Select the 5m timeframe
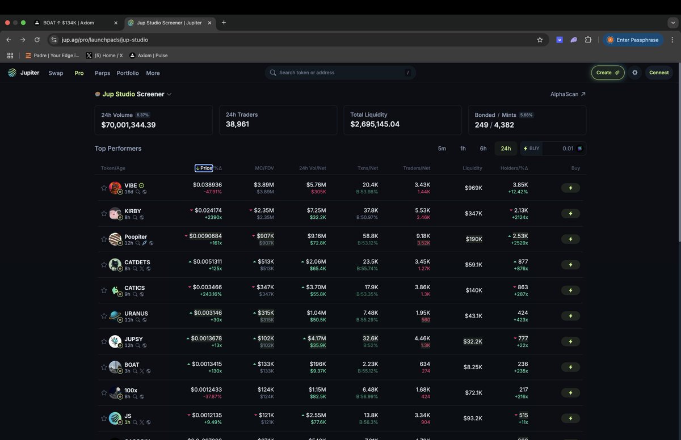Image resolution: width=681 pixels, height=440 pixels. tap(442, 149)
